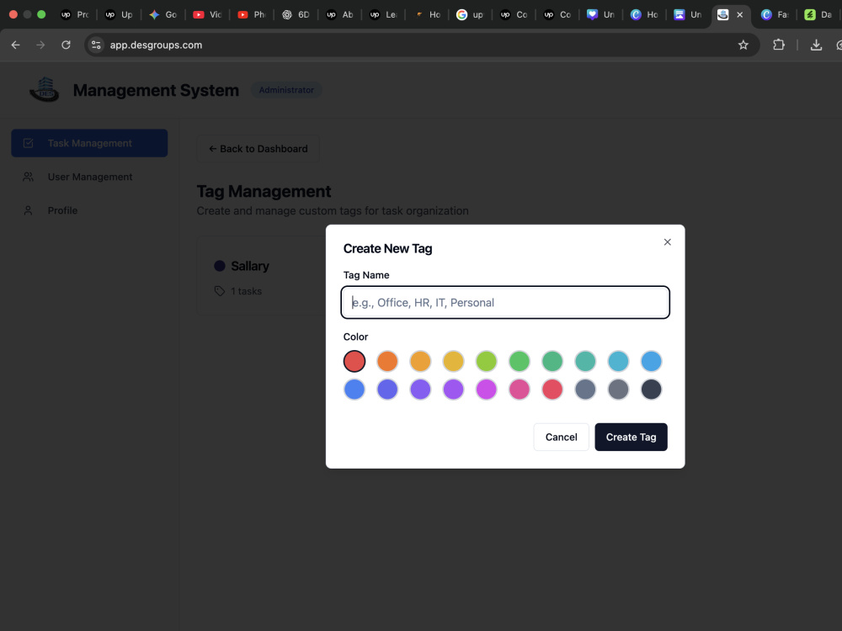Switch to the Google 'up' tab
Viewport: 842px width, 631px height.
(x=470, y=14)
